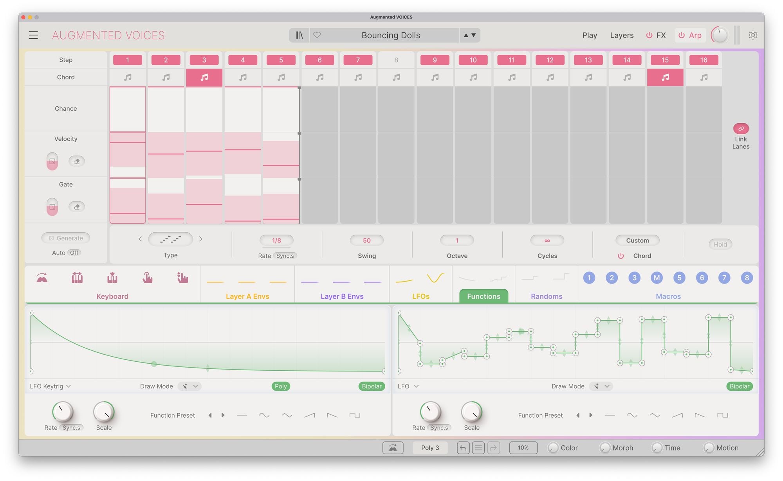Open the edit history list icon

click(478, 448)
